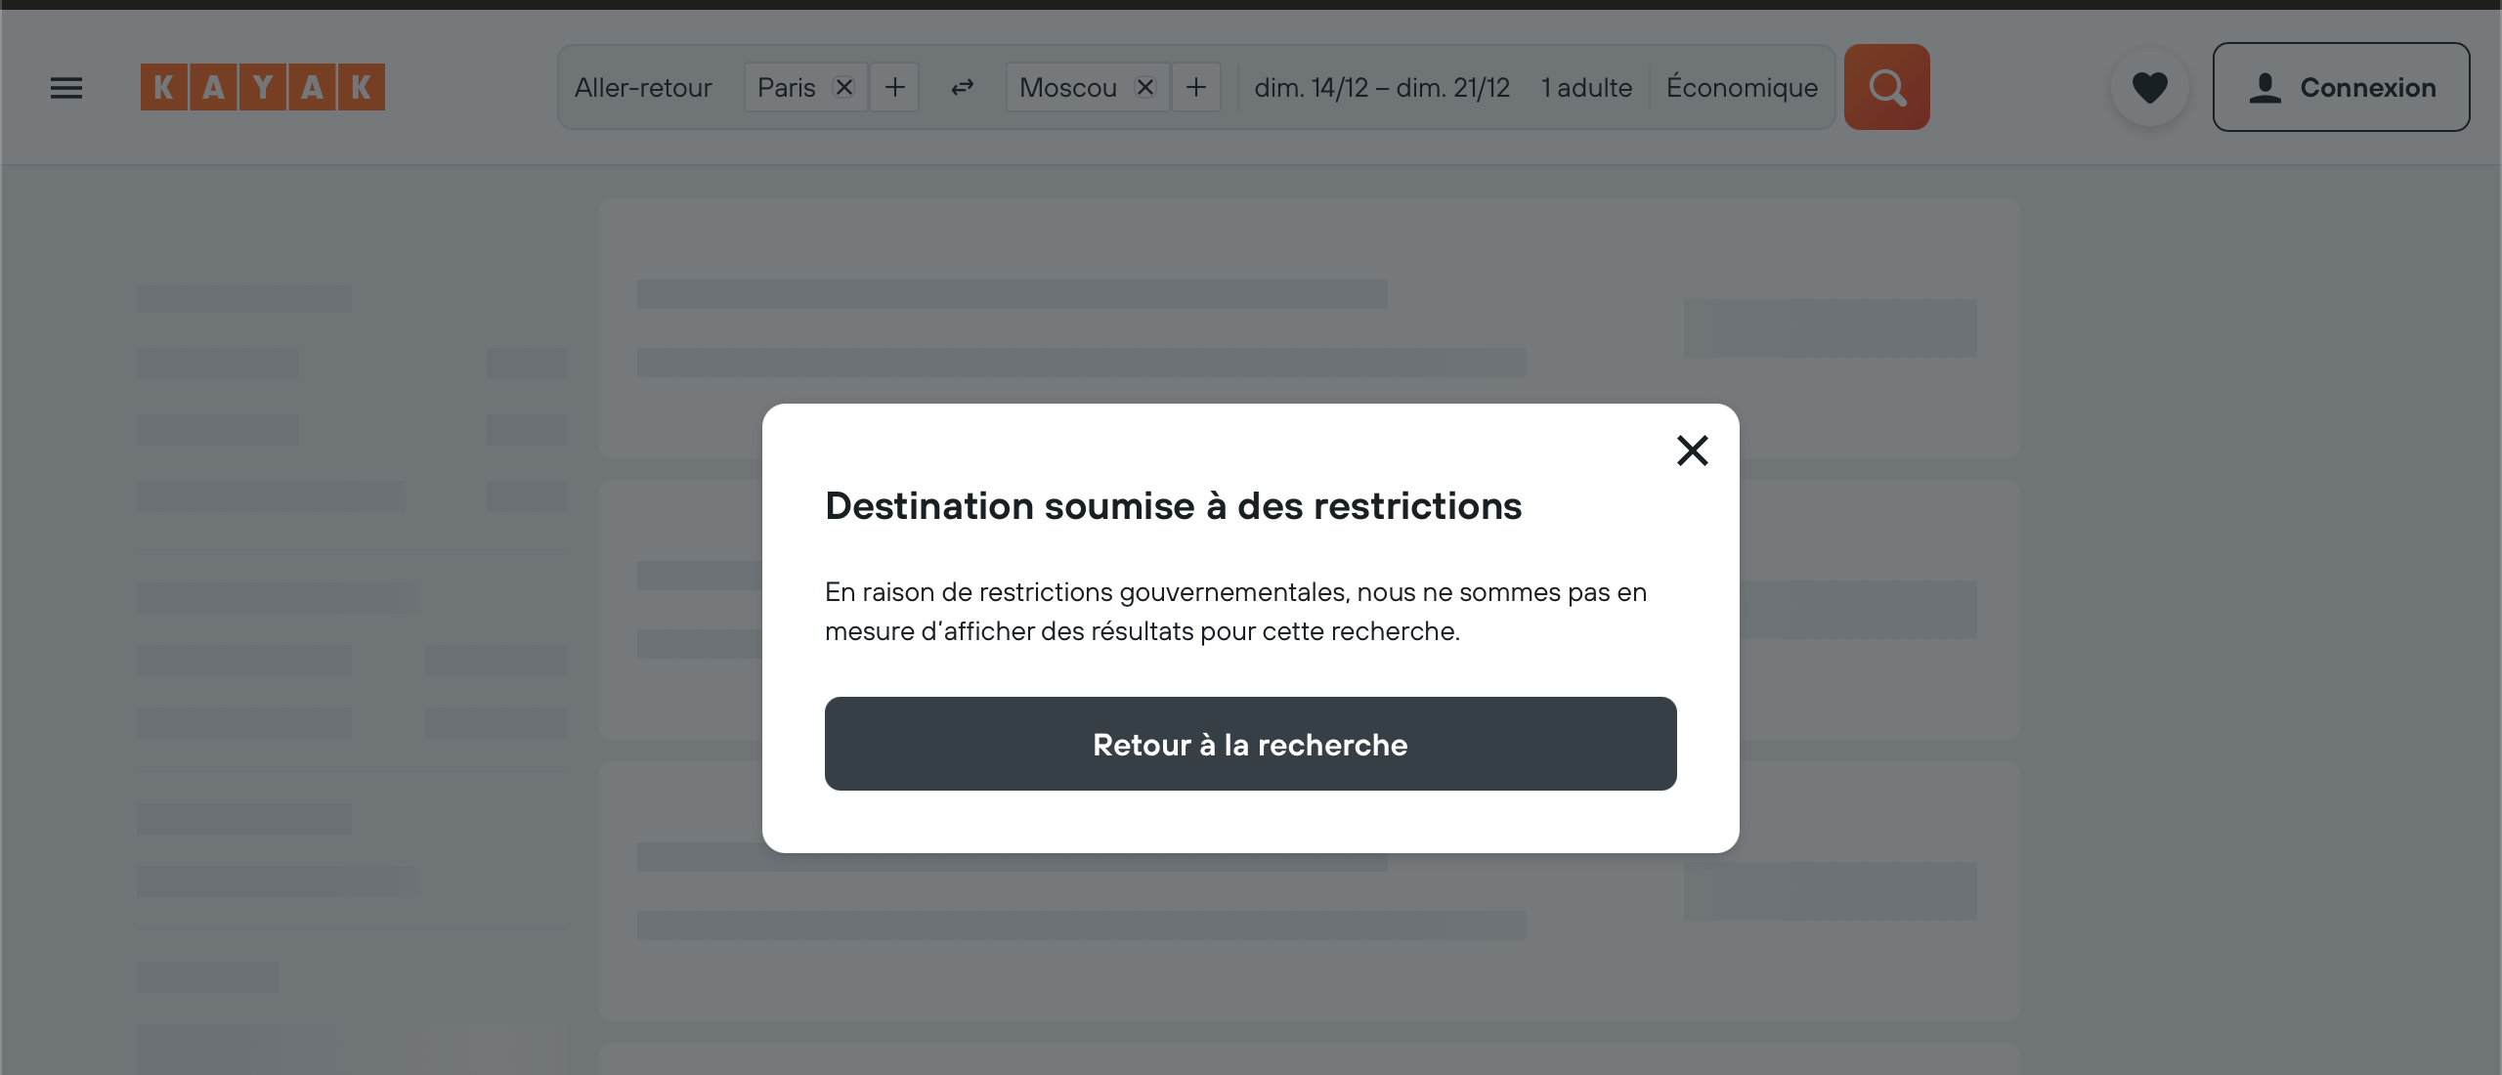Change return date dim. 21/12
This screenshot has height=1075, width=2502.
tap(1453, 87)
